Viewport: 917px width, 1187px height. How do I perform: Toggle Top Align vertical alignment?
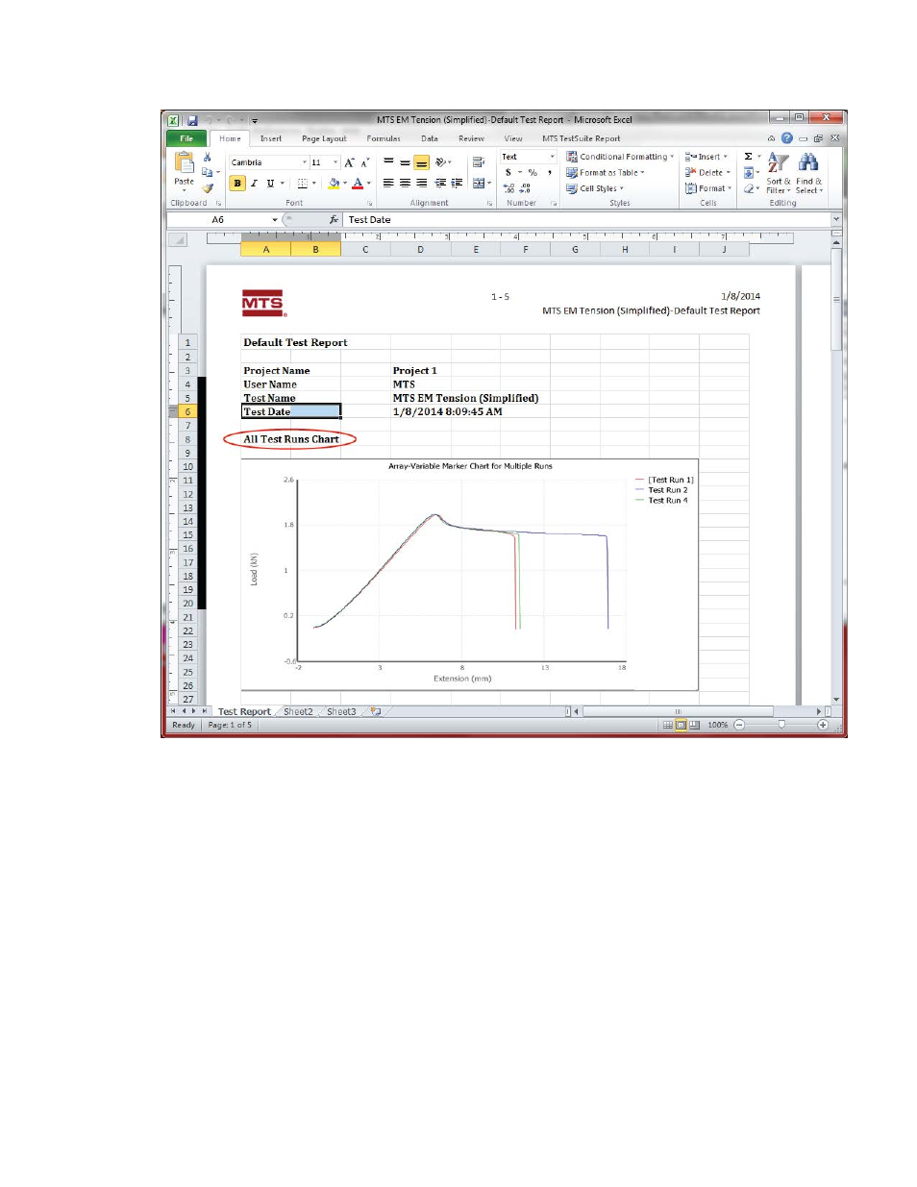click(388, 162)
